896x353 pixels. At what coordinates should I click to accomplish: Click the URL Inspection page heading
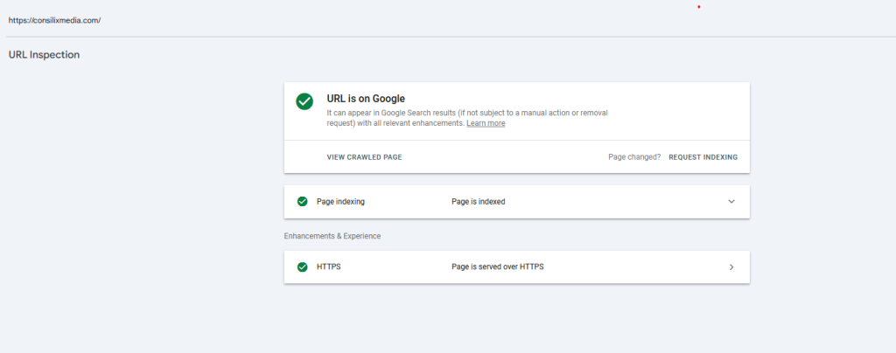(44, 55)
